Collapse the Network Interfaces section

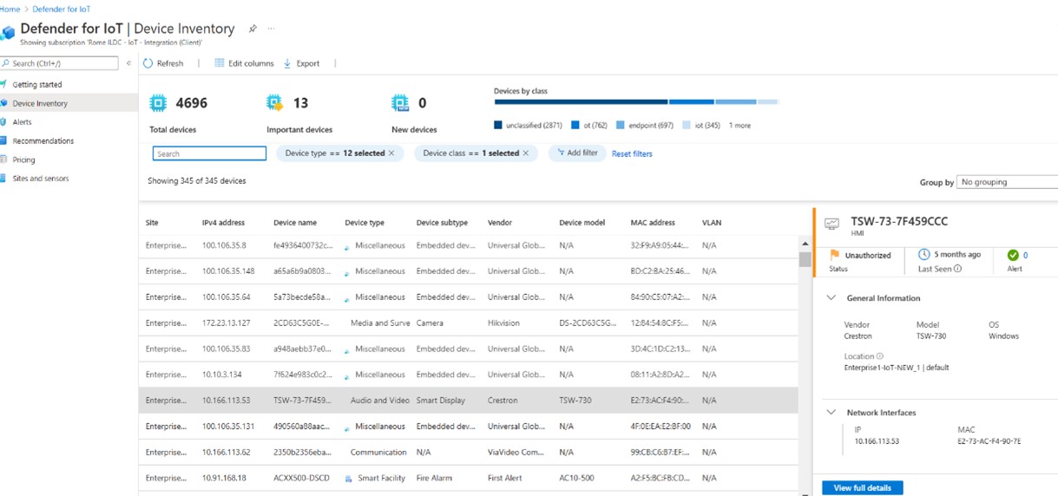click(831, 413)
